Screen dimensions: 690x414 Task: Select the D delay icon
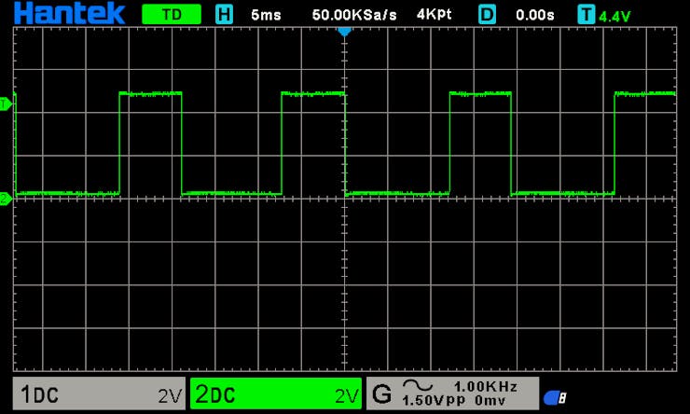487,15
